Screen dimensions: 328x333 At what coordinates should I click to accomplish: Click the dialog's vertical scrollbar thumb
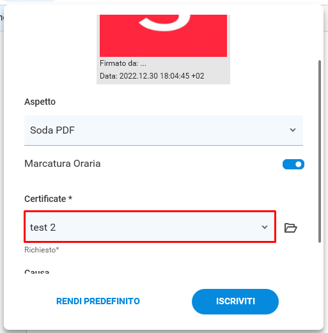319,151
